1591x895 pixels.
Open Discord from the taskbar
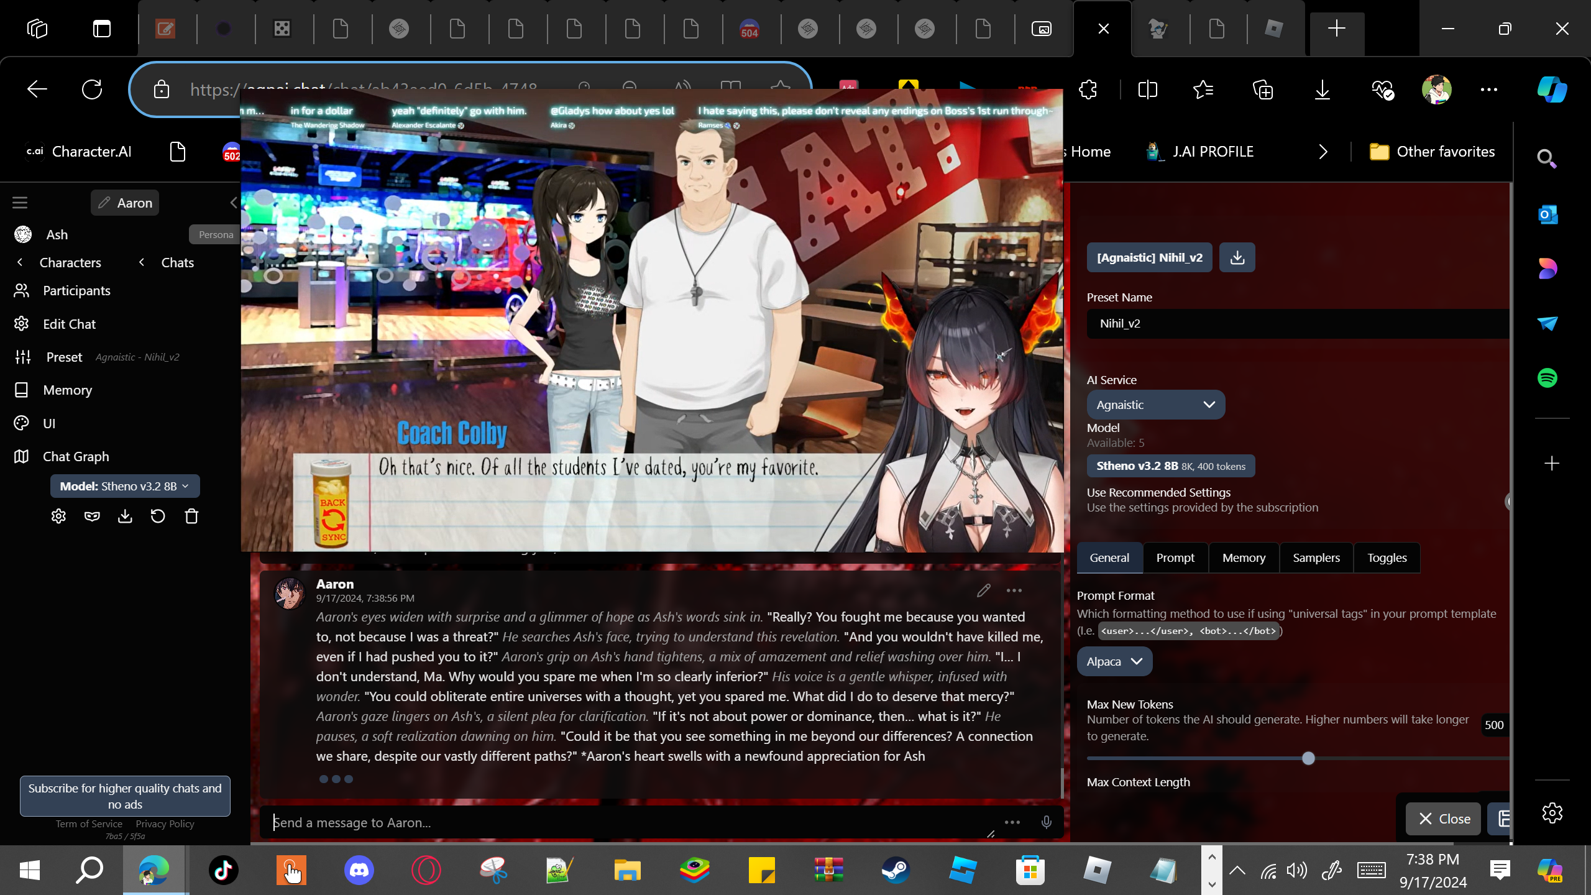359,870
